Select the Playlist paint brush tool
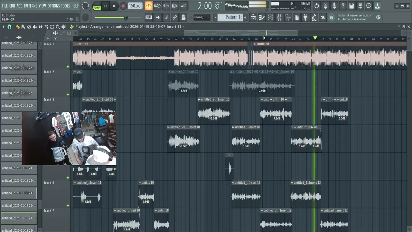This screenshot has width=412, height=232. (x=23, y=27)
